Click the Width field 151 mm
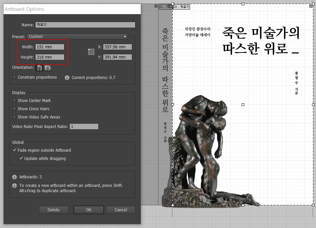Image resolution: width=316 pixels, height=228 pixels. [50, 47]
